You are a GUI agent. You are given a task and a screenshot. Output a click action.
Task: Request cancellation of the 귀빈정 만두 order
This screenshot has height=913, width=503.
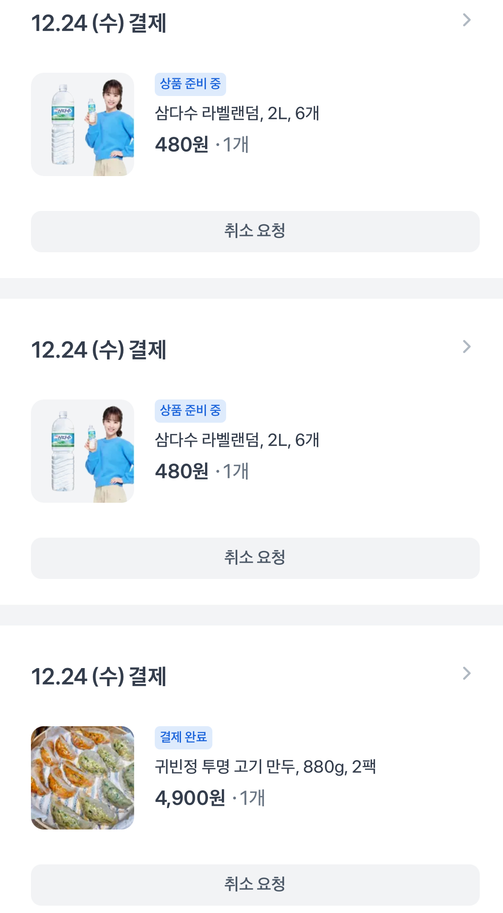point(255,885)
